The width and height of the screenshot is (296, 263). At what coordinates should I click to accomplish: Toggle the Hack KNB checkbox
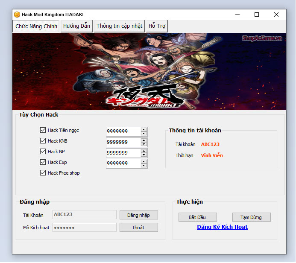43,141
